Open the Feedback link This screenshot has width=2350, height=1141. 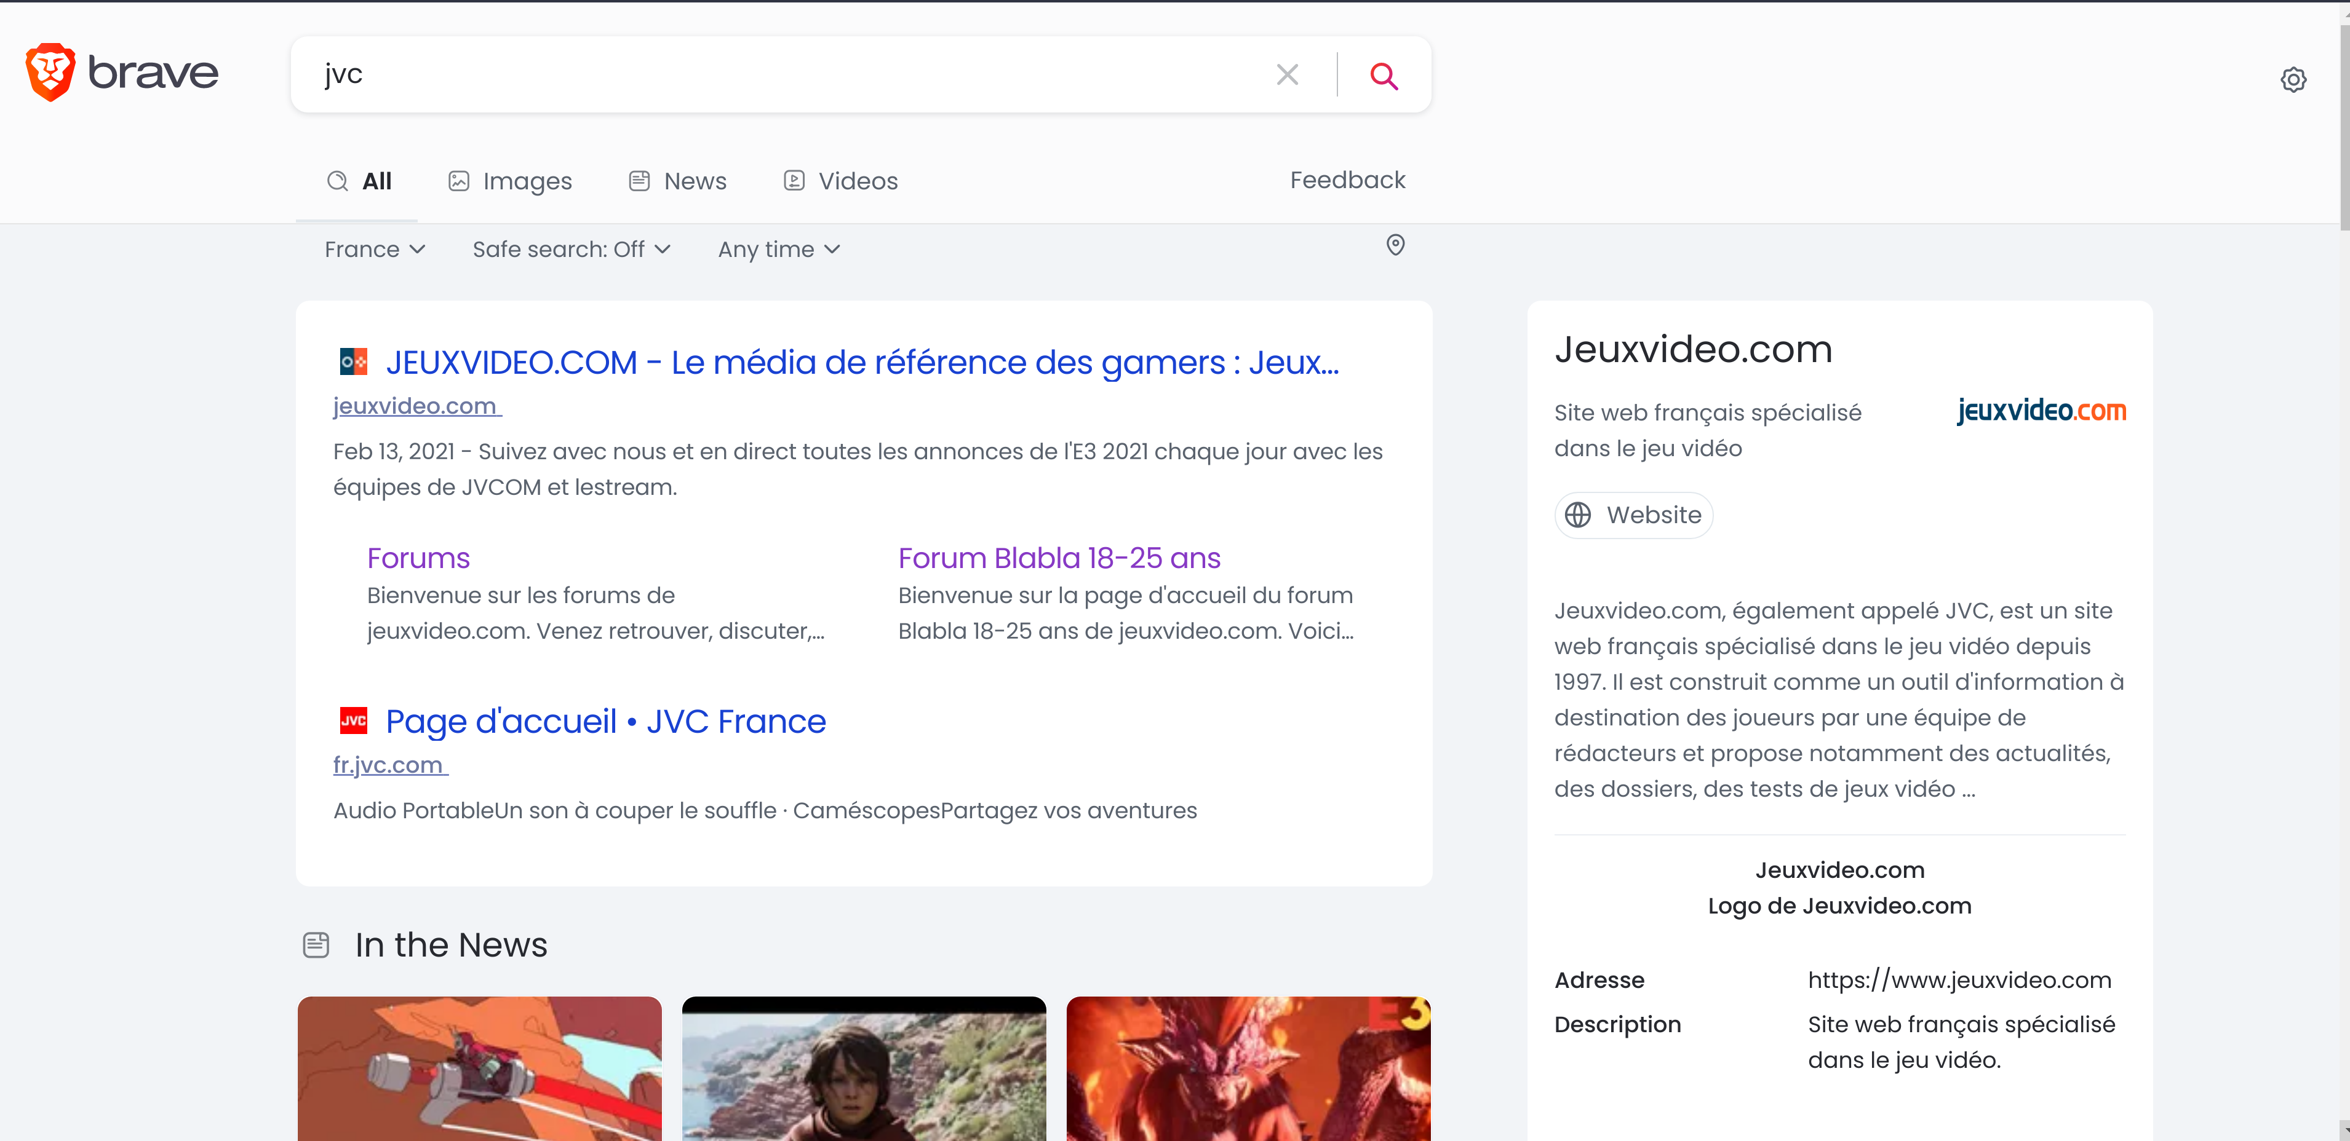1347,181
